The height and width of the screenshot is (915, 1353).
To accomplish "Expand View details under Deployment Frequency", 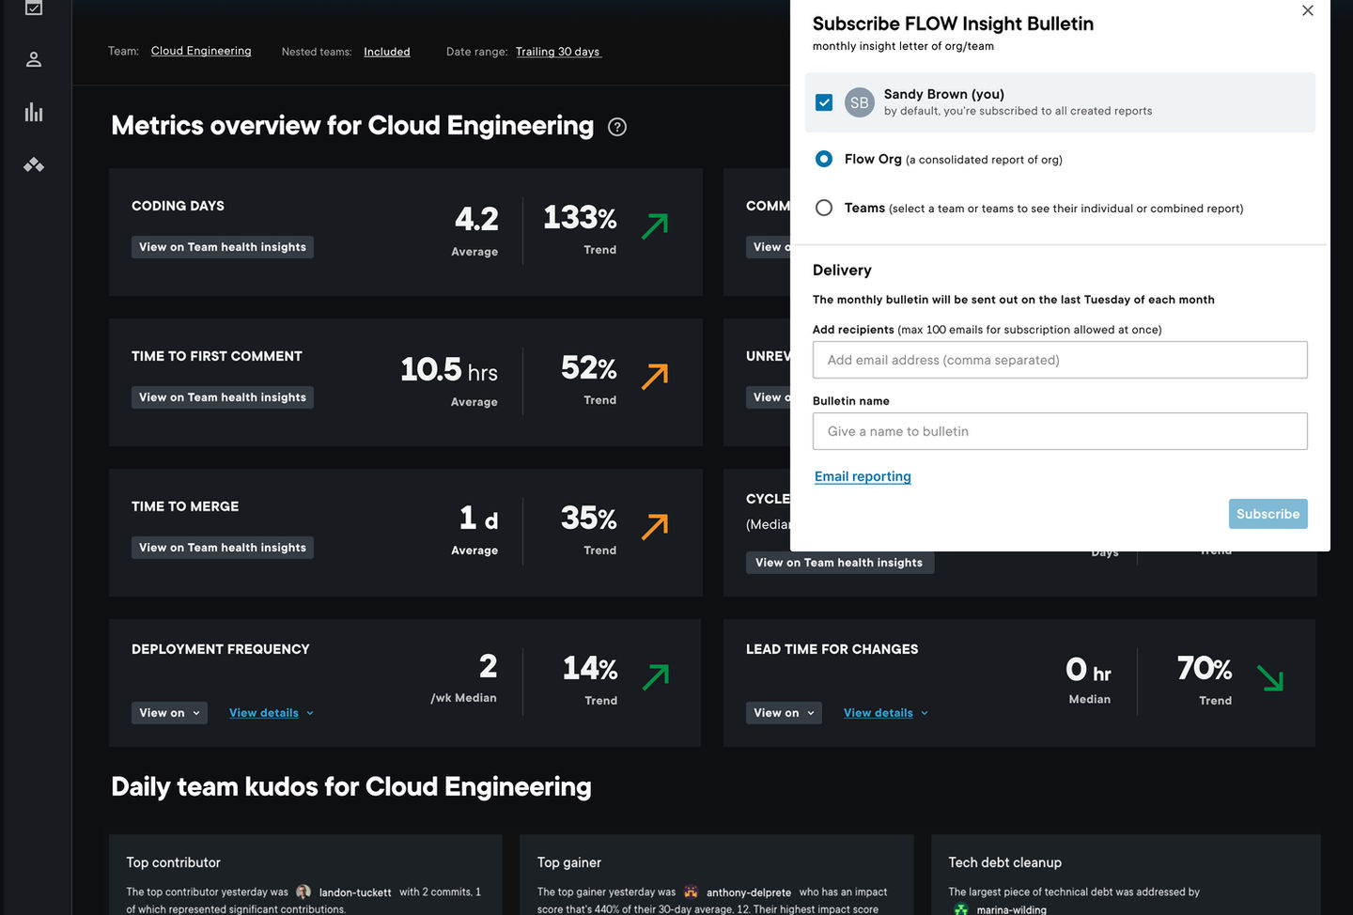I will pyautogui.click(x=272, y=713).
